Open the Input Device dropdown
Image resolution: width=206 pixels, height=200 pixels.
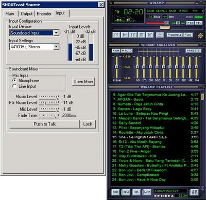click(56, 33)
